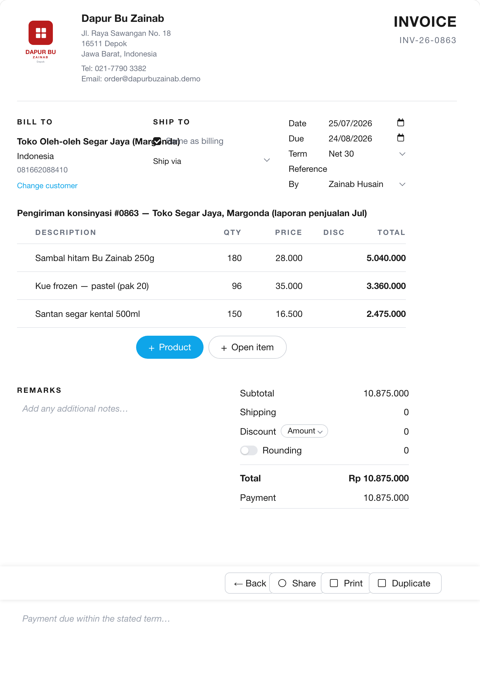This screenshot has height=689, width=480.
Task: Select the invoice date 25/07/2026
Action: 350,123
